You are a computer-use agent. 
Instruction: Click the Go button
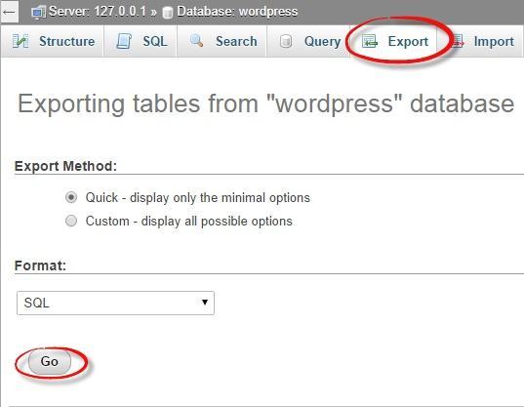coord(50,361)
